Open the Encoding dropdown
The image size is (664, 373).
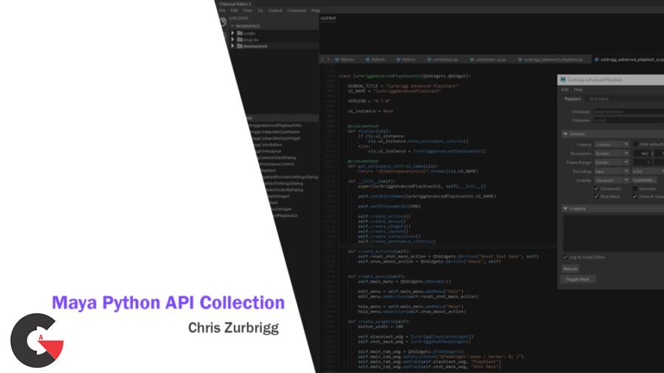612,171
